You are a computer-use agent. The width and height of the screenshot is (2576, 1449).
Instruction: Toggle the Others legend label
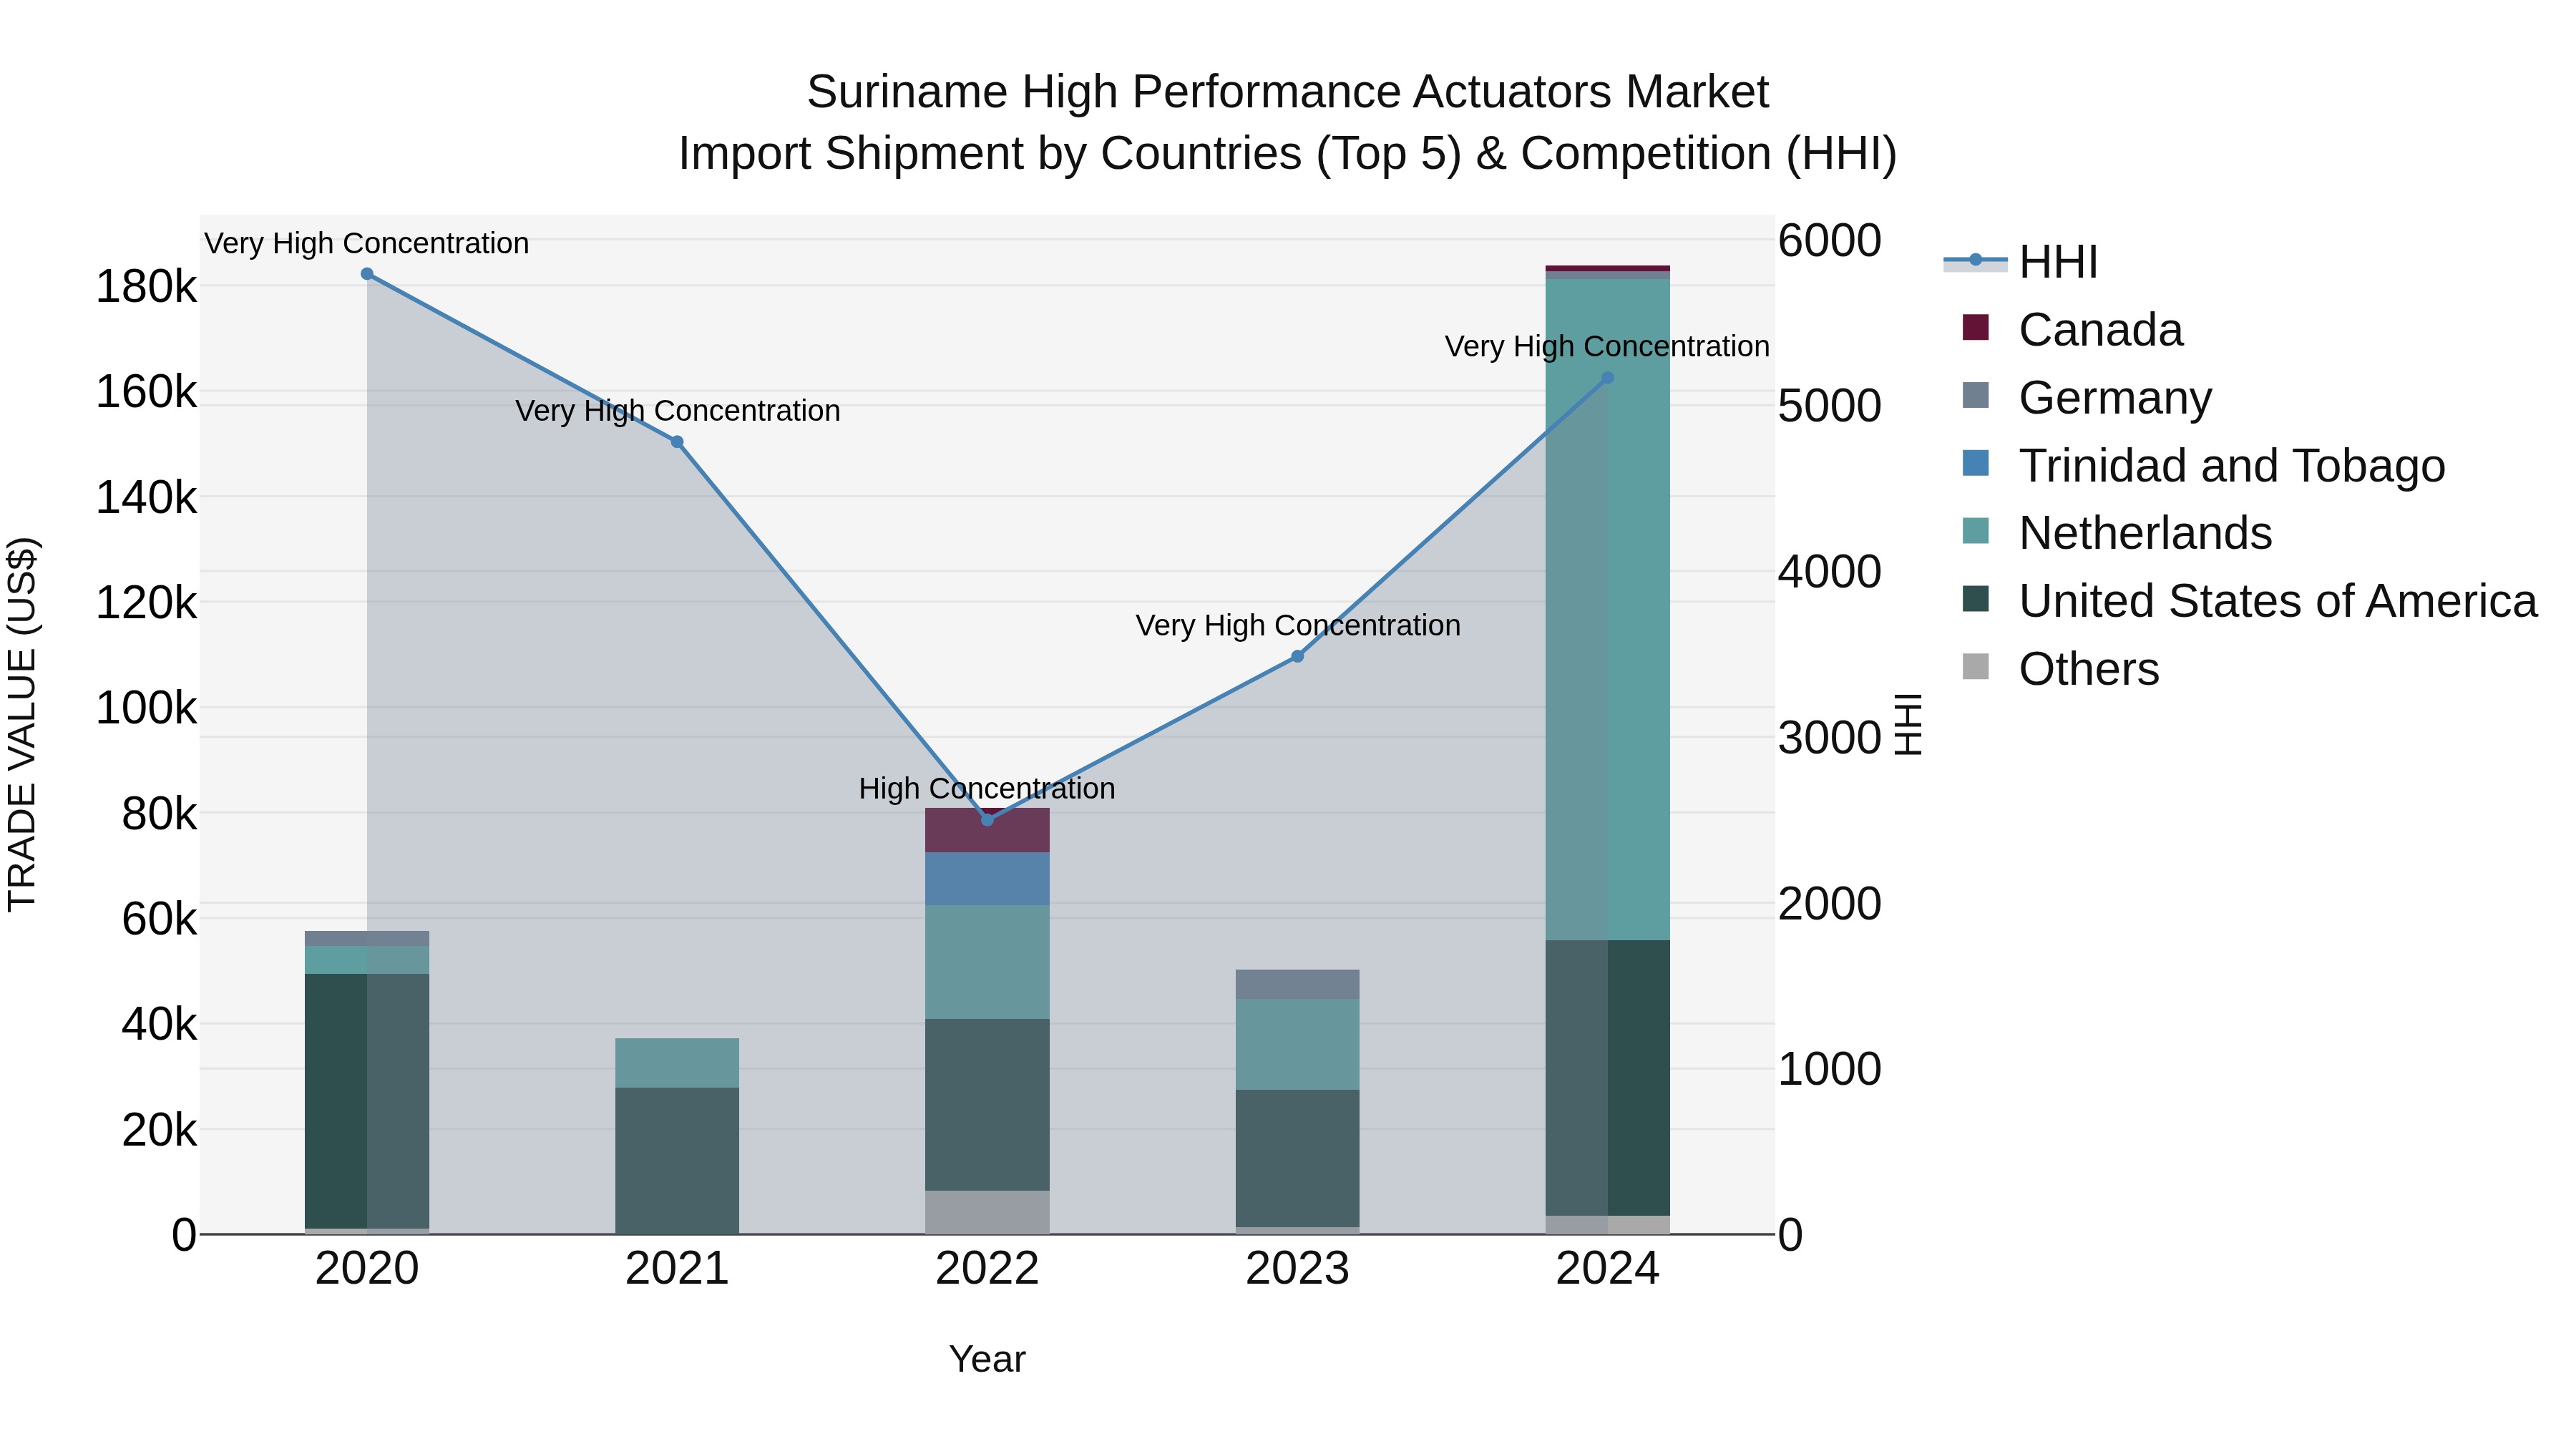coord(2089,669)
